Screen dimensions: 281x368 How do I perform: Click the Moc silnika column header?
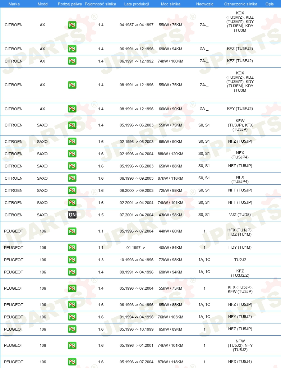[x=171, y=4]
